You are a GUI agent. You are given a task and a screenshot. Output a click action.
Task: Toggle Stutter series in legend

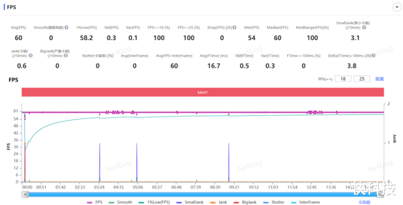tap(274, 202)
